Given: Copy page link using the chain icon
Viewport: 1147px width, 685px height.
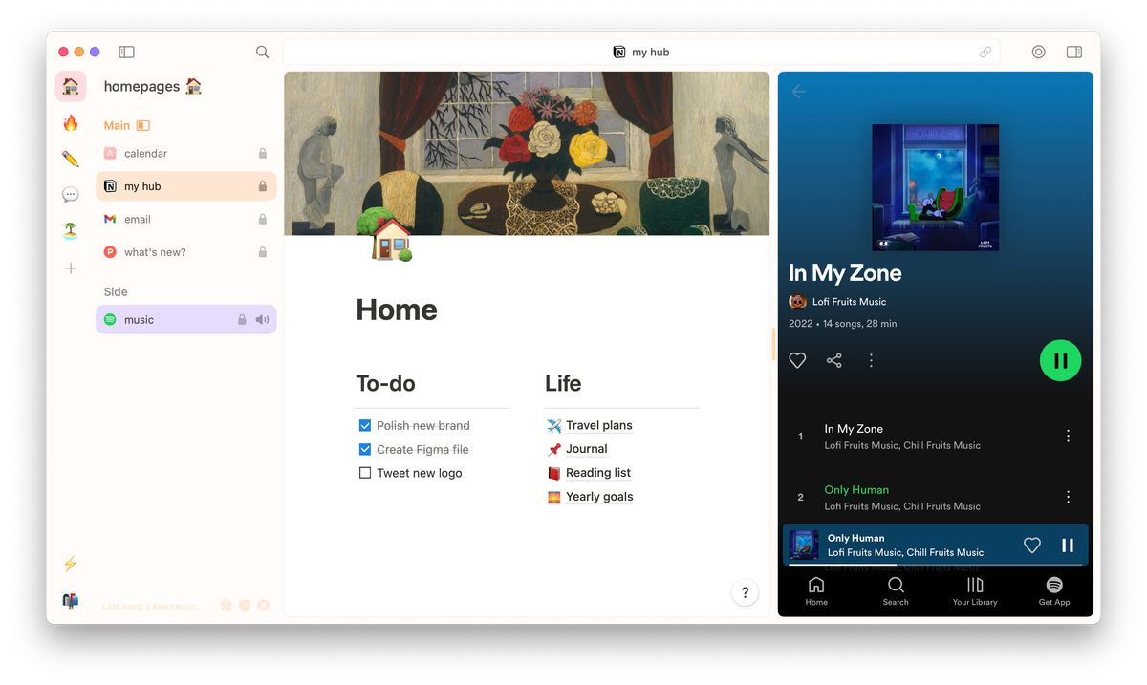Looking at the screenshot, I should (x=985, y=53).
